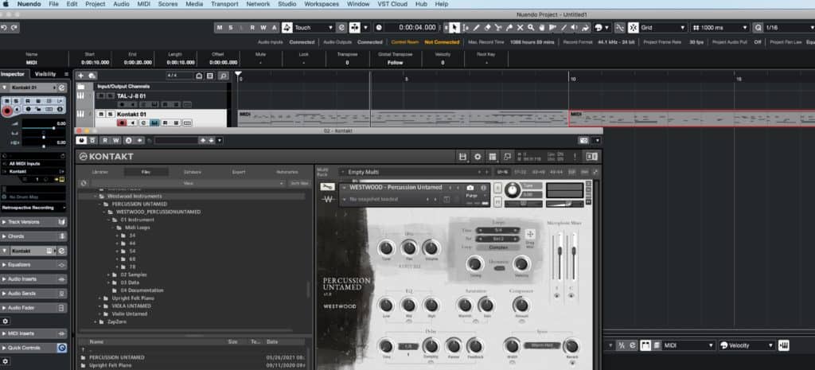Image resolution: width=815 pixels, height=370 pixels.
Task: Open 1/16 quantize preset dropdown
Action: [x=790, y=28]
